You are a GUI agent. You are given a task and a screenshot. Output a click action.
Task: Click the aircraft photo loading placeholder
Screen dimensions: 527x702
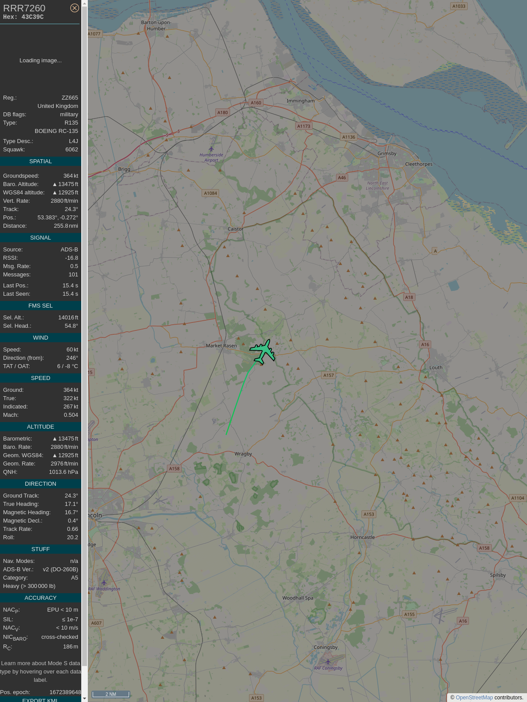40,61
